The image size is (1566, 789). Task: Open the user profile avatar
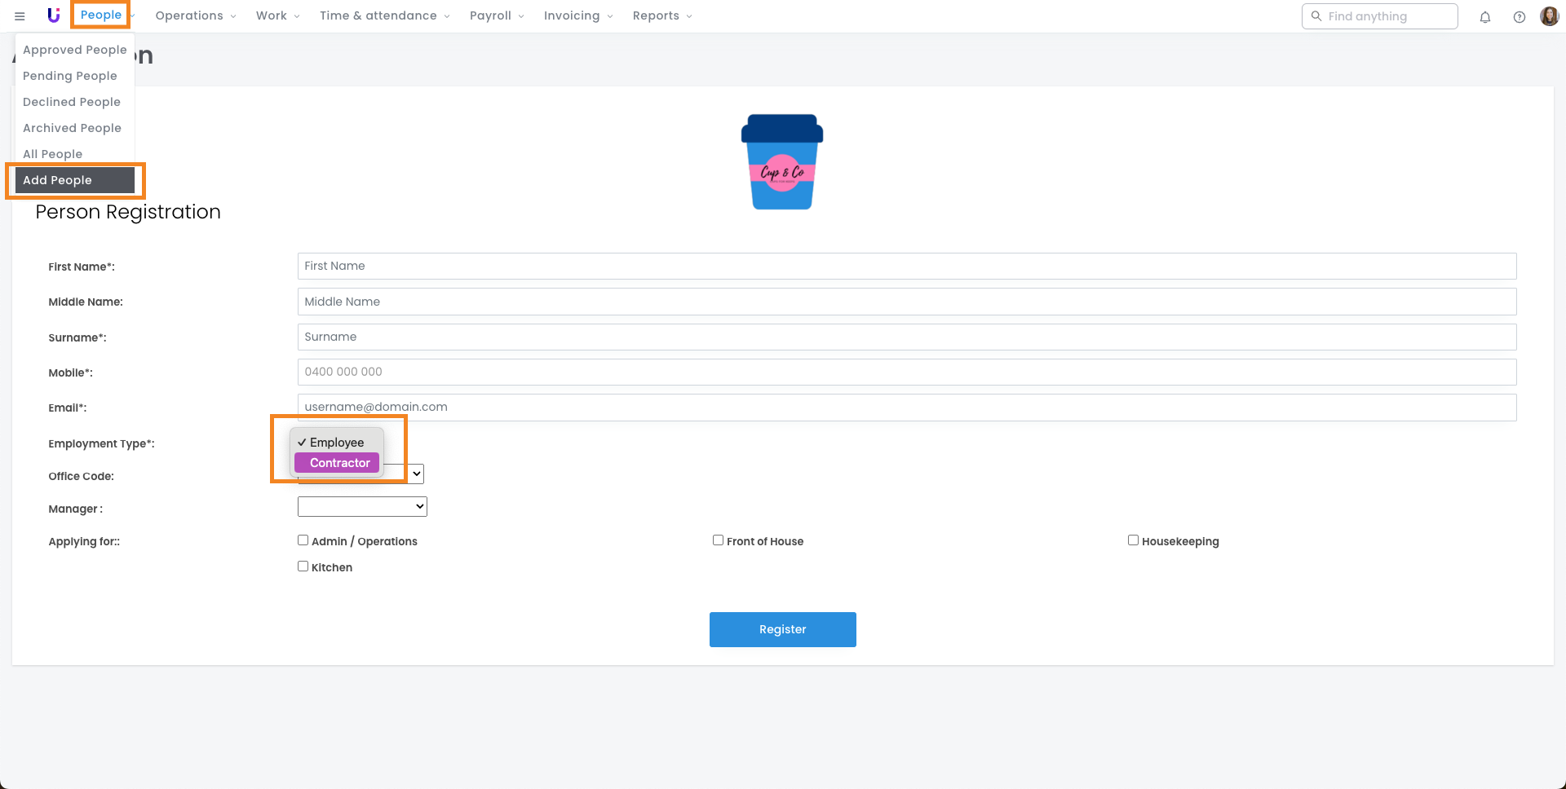tap(1549, 16)
